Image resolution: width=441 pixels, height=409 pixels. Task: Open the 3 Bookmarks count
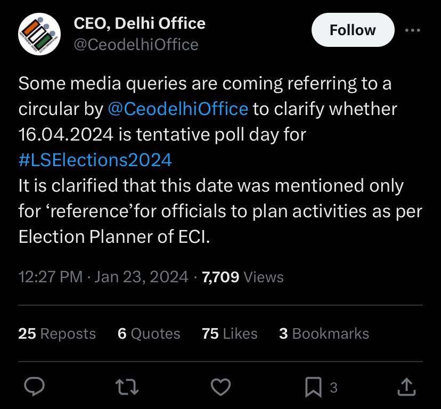pos(324,333)
